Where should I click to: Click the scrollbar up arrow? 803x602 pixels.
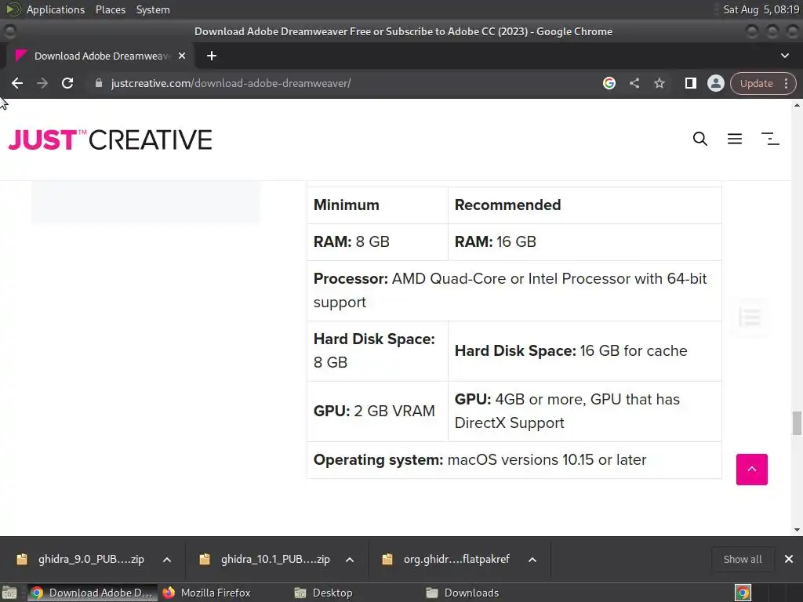point(797,105)
